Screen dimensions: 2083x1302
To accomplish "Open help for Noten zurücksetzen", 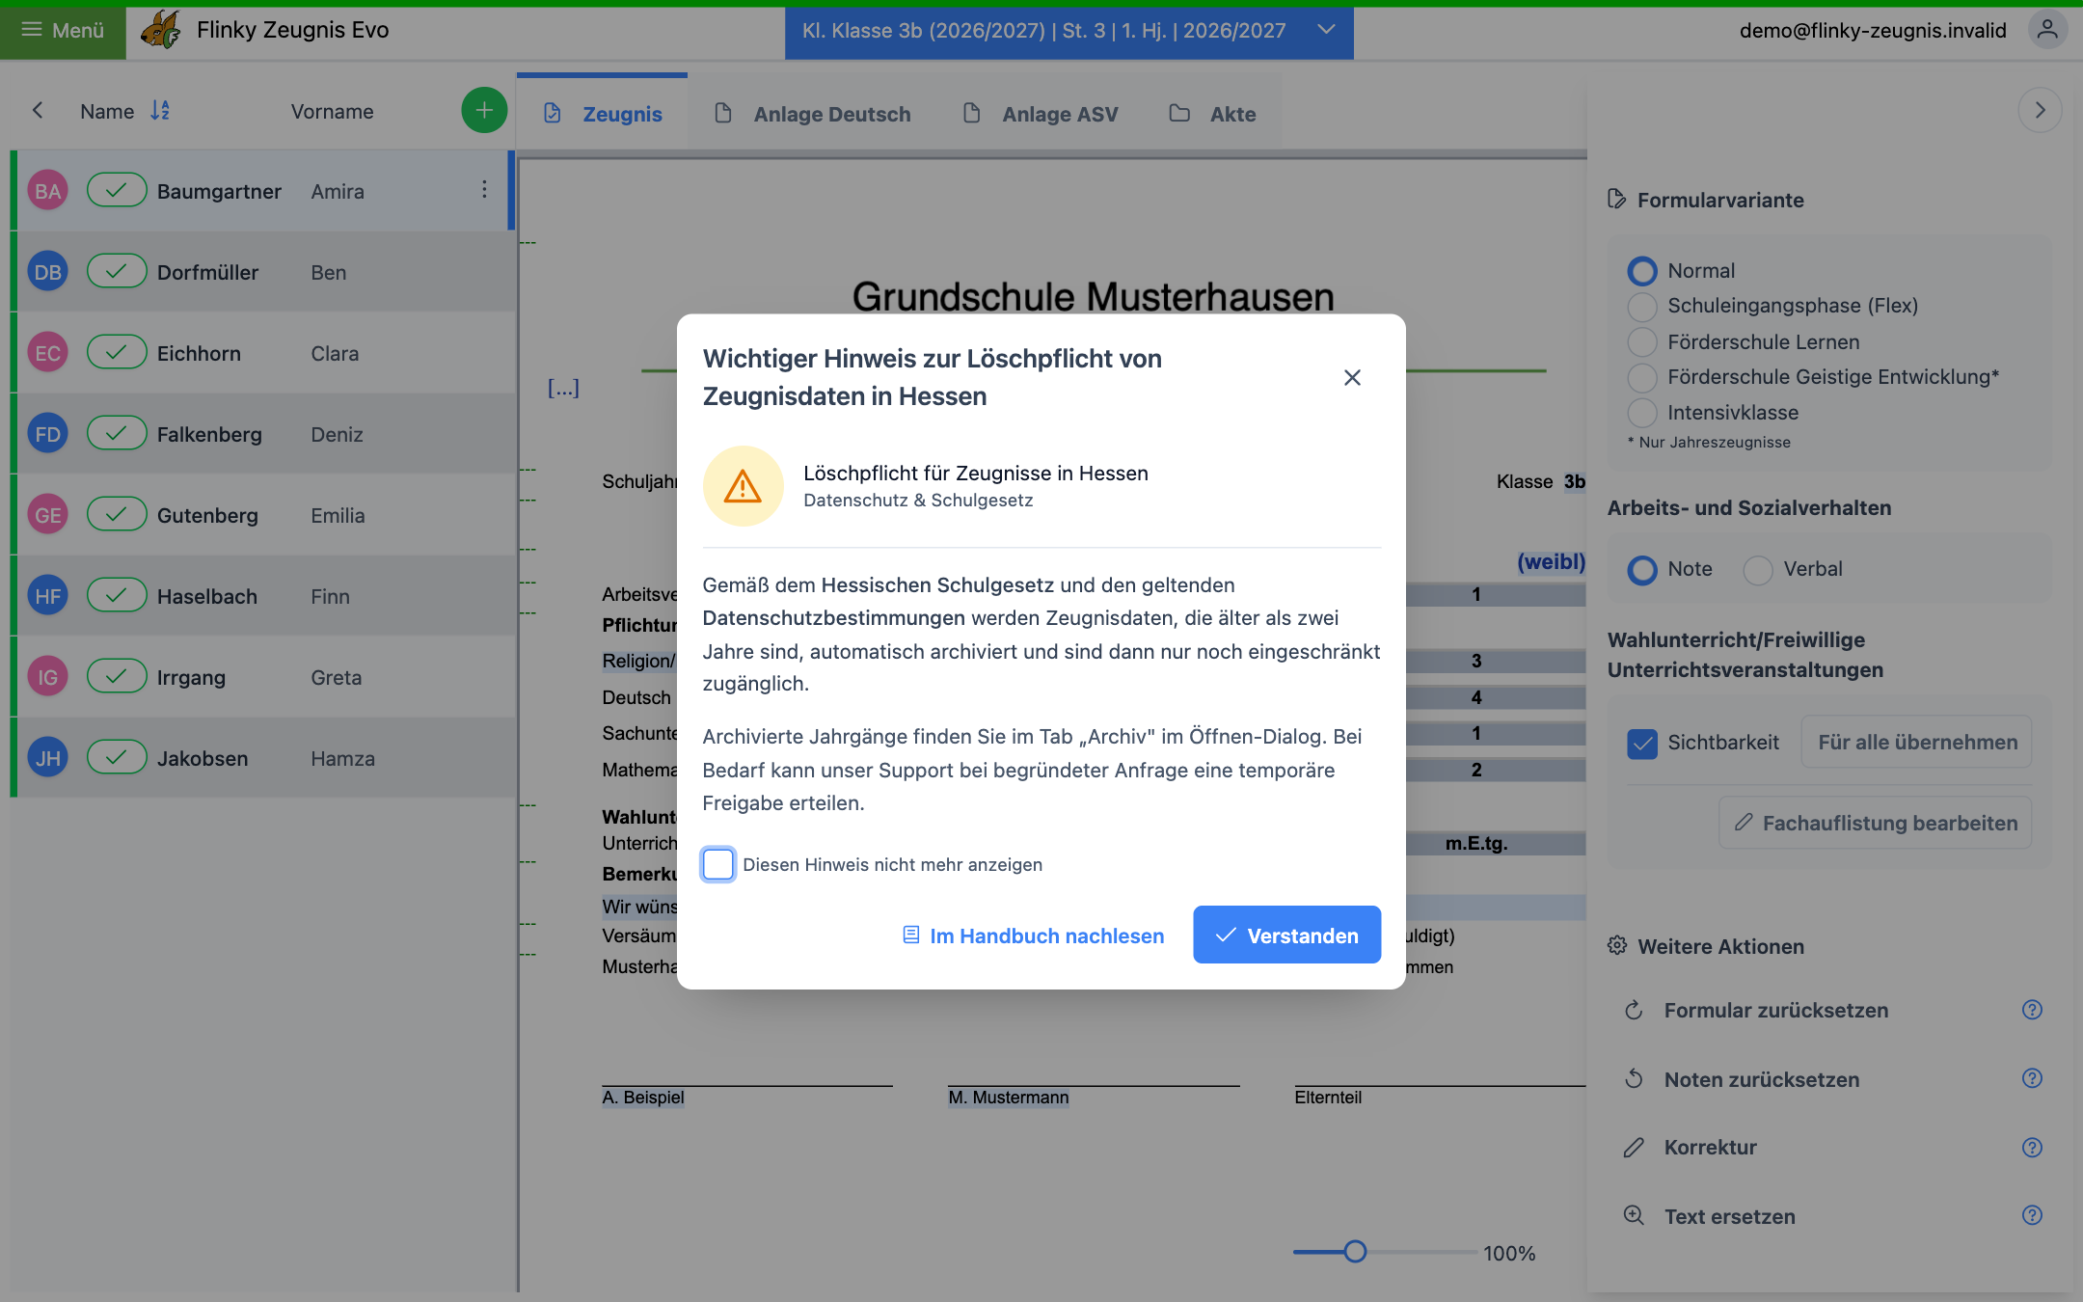I will [x=2032, y=1078].
